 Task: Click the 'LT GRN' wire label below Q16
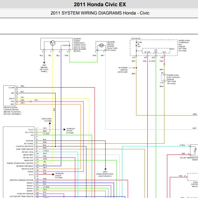pos(152,61)
